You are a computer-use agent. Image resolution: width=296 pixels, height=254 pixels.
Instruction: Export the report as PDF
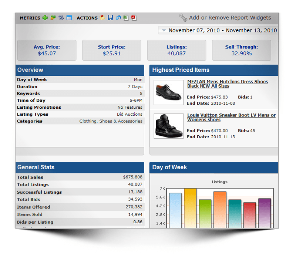point(133,18)
